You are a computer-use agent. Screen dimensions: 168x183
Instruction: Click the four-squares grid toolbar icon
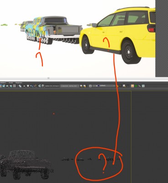coord(14,86)
